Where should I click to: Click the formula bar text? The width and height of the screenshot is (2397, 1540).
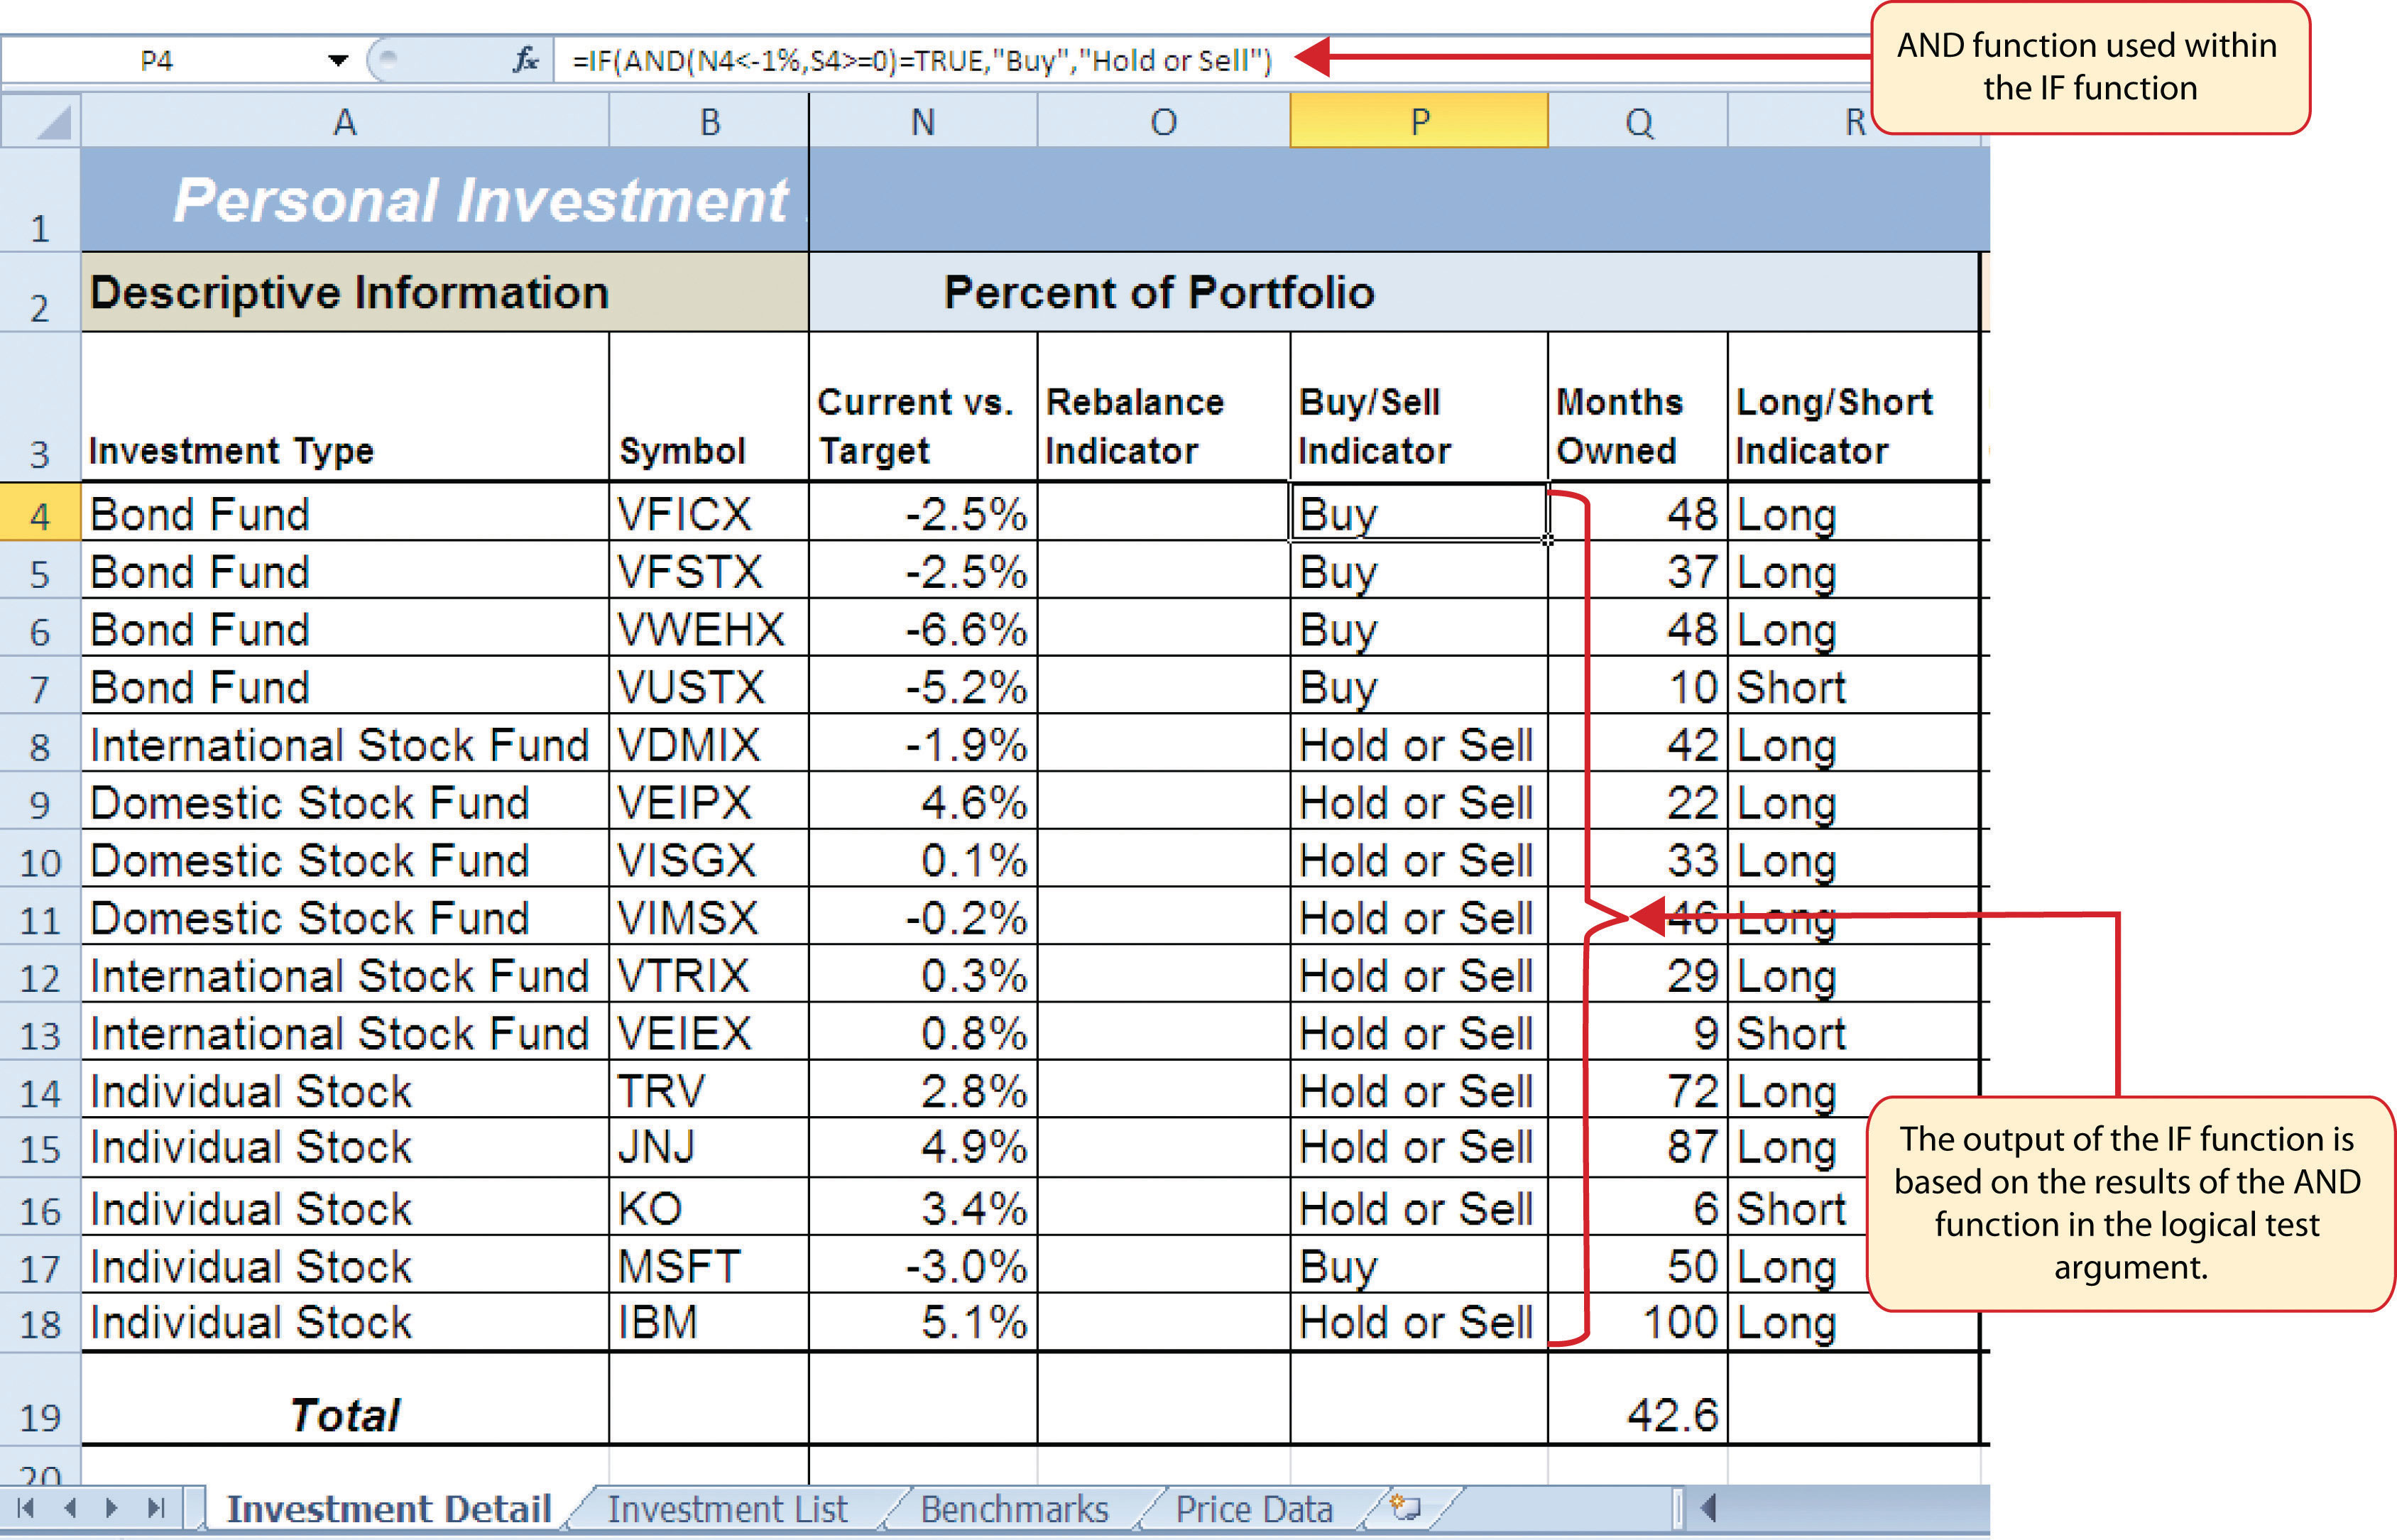[920, 61]
